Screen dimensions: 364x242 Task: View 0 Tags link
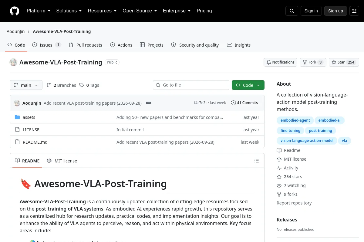pos(89,85)
